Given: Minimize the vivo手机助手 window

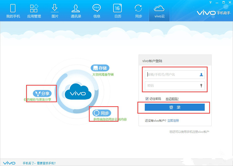Looking at the screenshot, I should [x=217, y=3].
